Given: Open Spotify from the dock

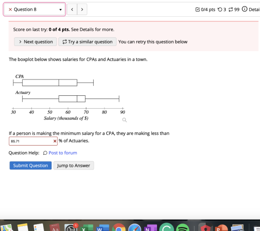Looking at the screenshot, I should coord(182,227).
